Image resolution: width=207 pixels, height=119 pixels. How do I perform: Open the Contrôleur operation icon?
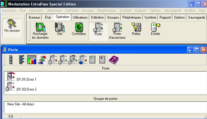click(x=79, y=27)
